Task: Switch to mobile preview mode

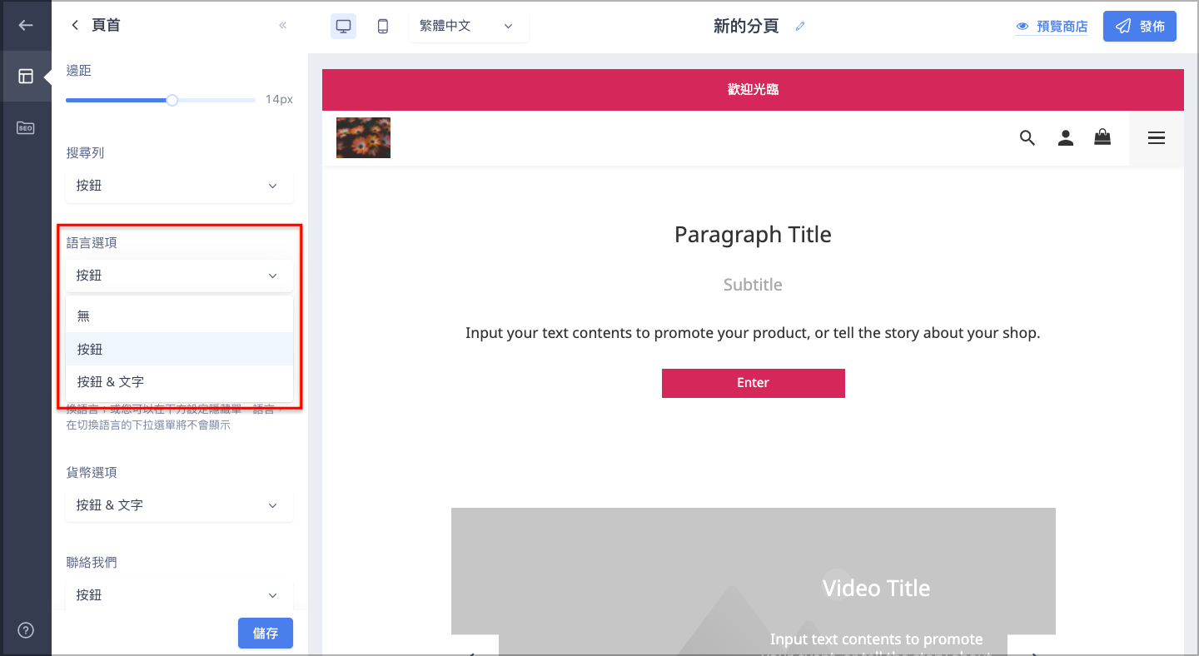Action: point(383,26)
